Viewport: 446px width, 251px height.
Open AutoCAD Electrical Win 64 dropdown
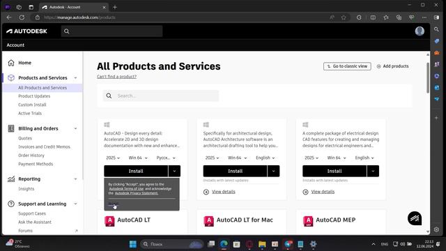(337, 158)
